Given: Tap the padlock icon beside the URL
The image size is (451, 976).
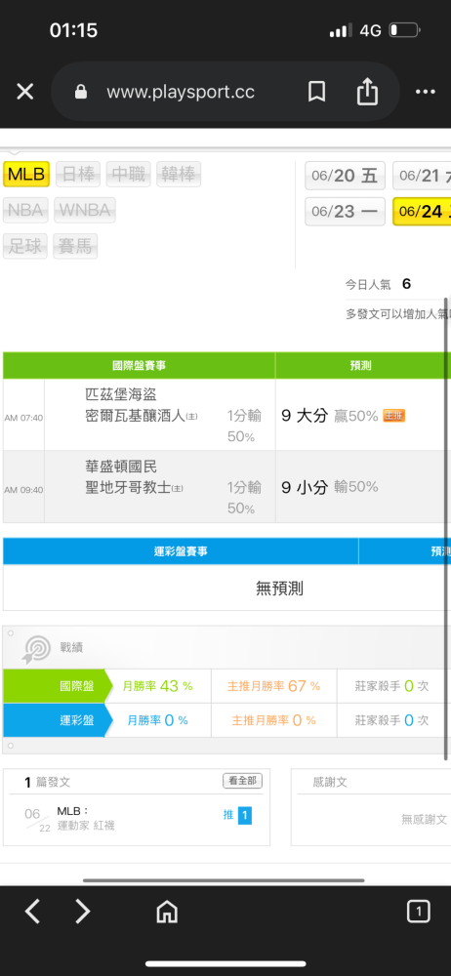Looking at the screenshot, I should (x=81, y=92).
